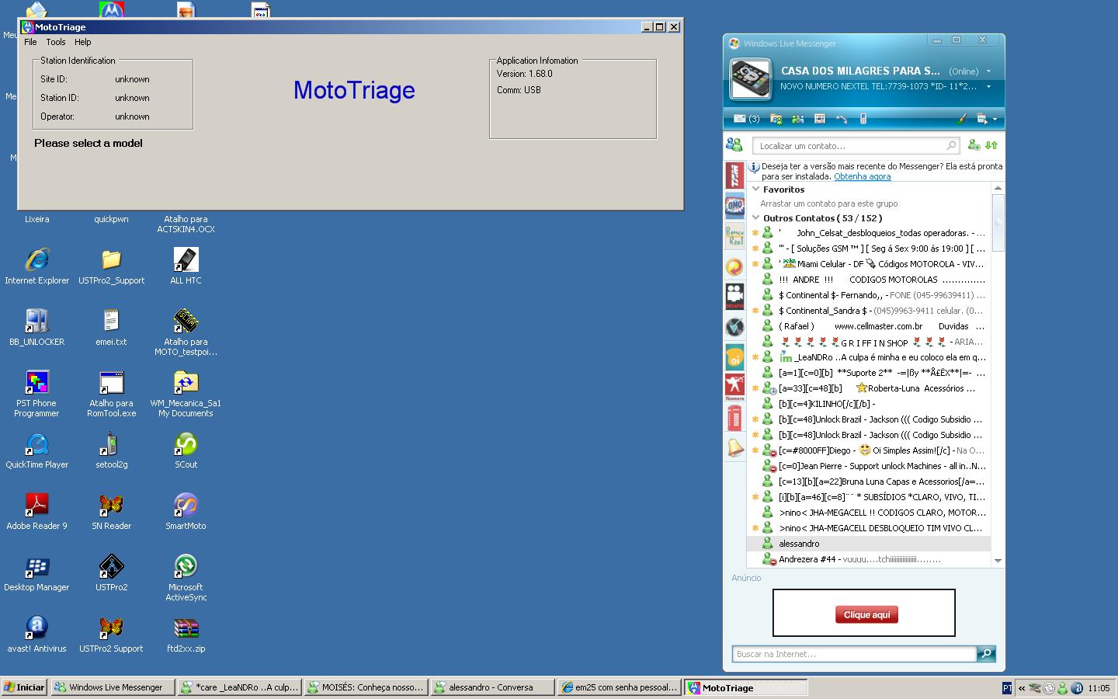Select the SmartMoto desktop icon

[186, 511]
